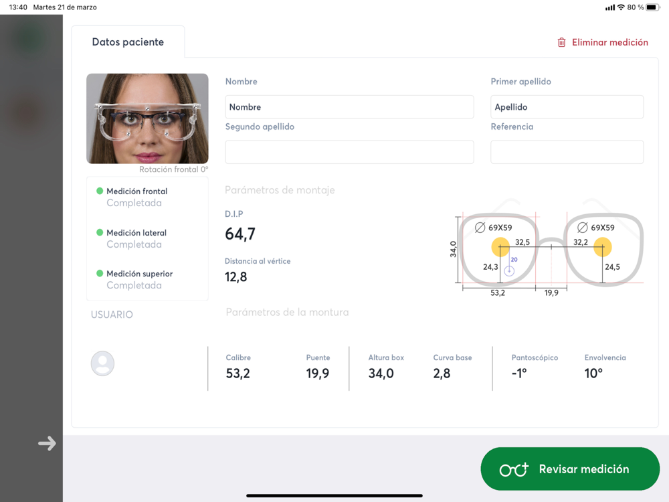The height and width of the screenshot is (502, 669).
Task: Click the Rotación frontal 0° caption
Action: pos(174,169)
